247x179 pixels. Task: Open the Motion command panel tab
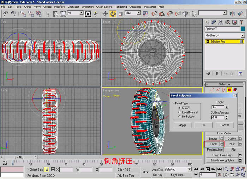pos(228,22)
